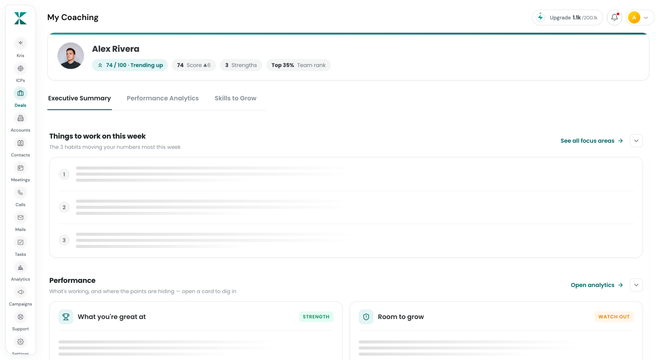Open focus item number 2
Image resolution: width=656 pixels, height=360 pixels.
(346, 207)
